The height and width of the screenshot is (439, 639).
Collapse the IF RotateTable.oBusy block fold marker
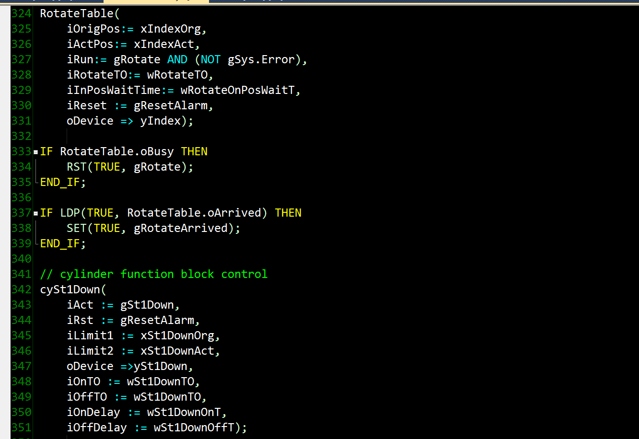[36, 152]
